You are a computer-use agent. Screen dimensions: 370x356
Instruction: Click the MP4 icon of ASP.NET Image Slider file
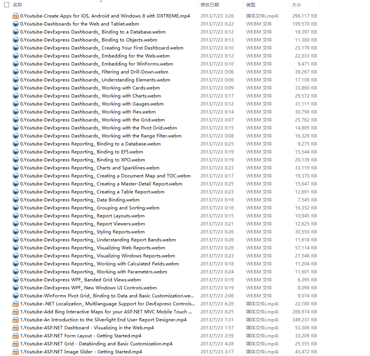click(x=16, y=352)
